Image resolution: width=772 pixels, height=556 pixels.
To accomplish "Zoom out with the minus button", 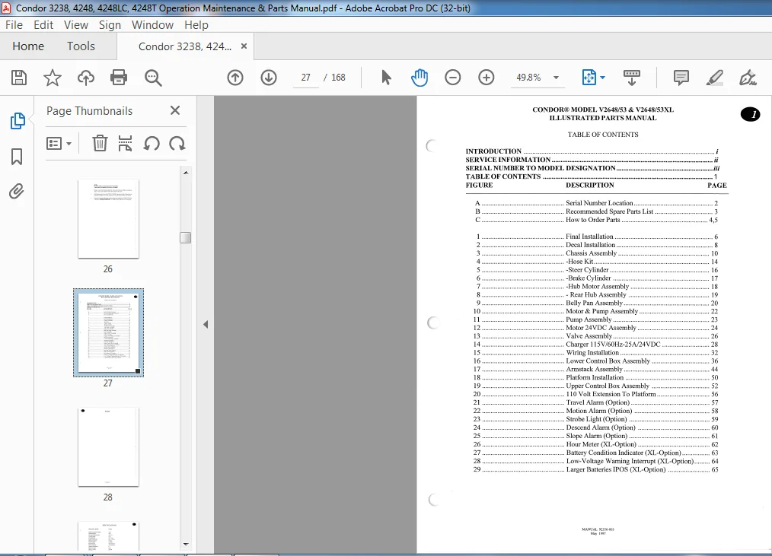I will (x=452, y=78).
